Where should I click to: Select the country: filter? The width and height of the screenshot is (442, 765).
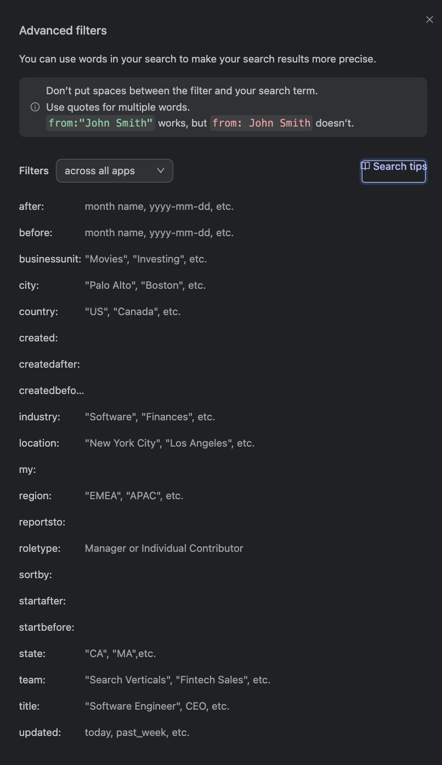click(x=38, y=312)
